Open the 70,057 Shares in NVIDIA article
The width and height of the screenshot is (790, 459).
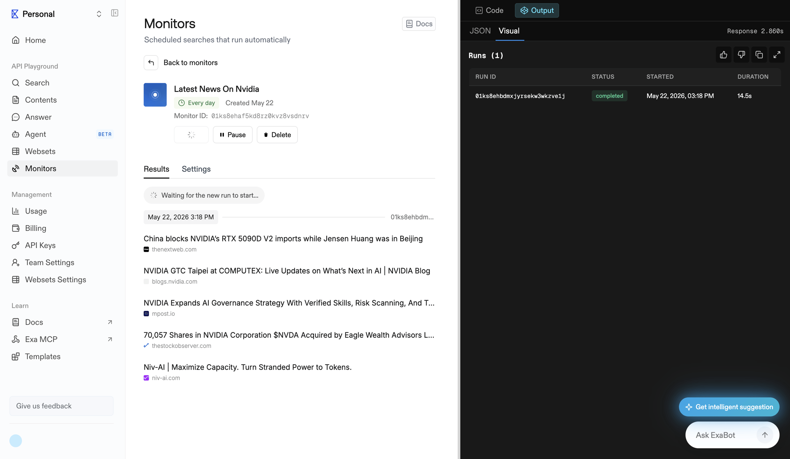[289, 335]
